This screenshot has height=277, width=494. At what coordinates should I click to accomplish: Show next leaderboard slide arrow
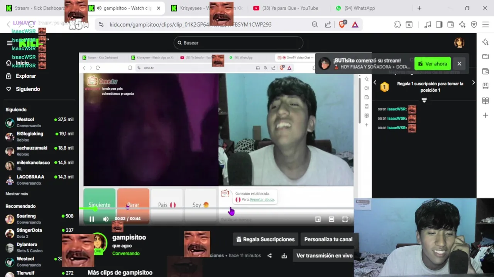[474, 82]
